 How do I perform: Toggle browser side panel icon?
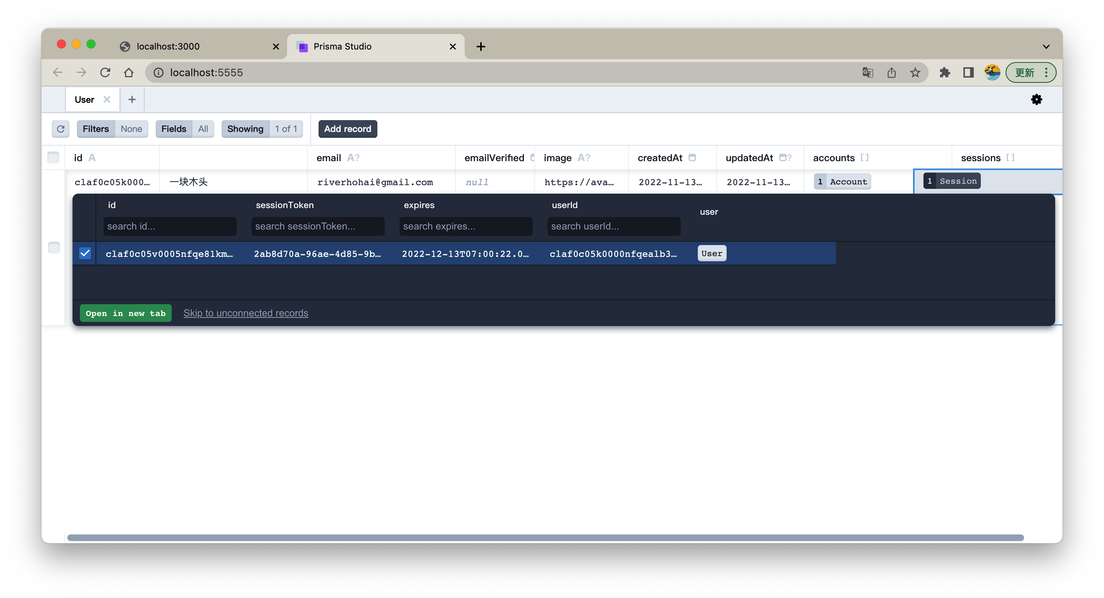968,73
